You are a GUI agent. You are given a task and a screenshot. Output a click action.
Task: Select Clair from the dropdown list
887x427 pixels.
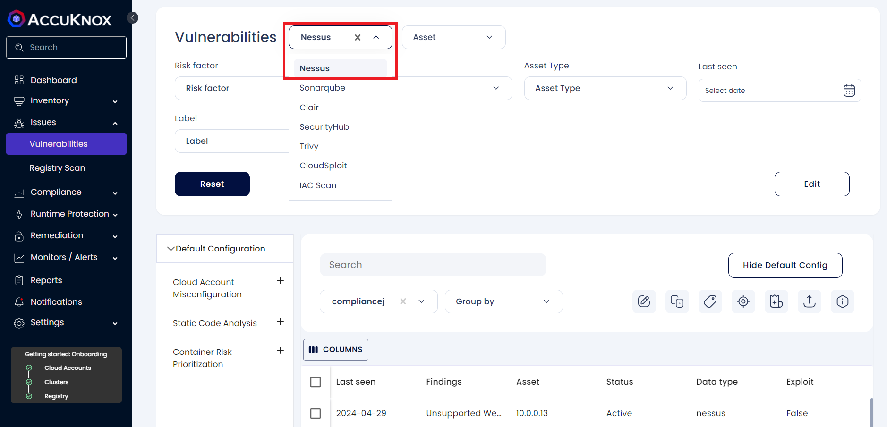[341, 108]
